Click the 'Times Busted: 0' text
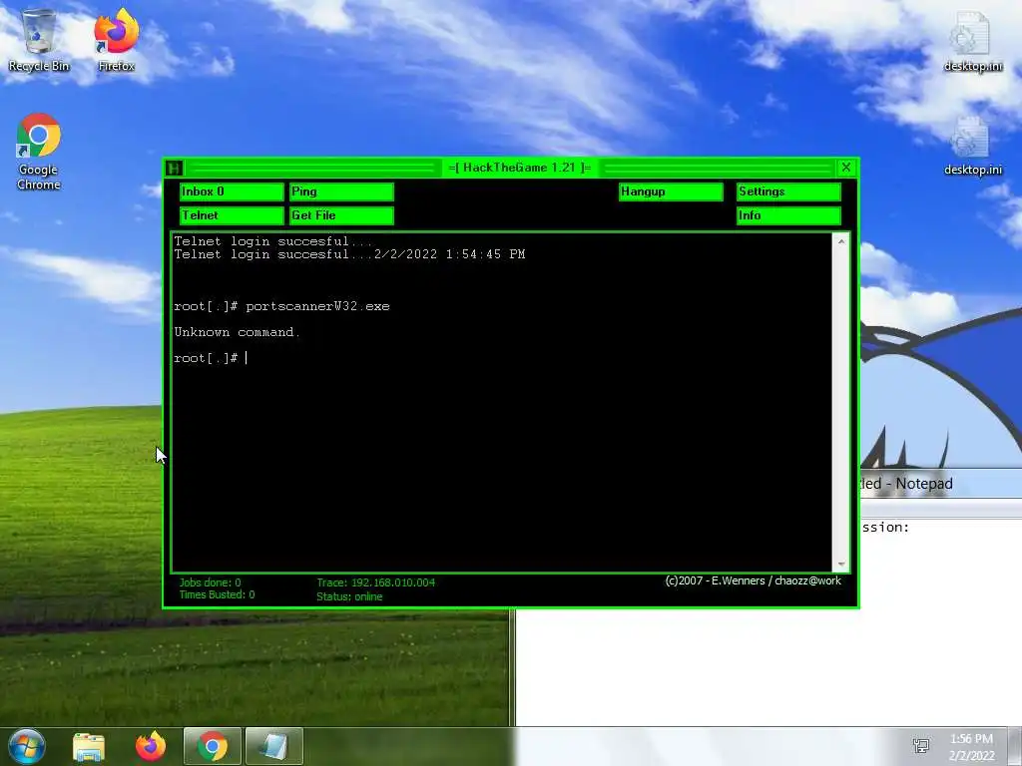This screenshot has height=766, width=1022. (217, 594)
